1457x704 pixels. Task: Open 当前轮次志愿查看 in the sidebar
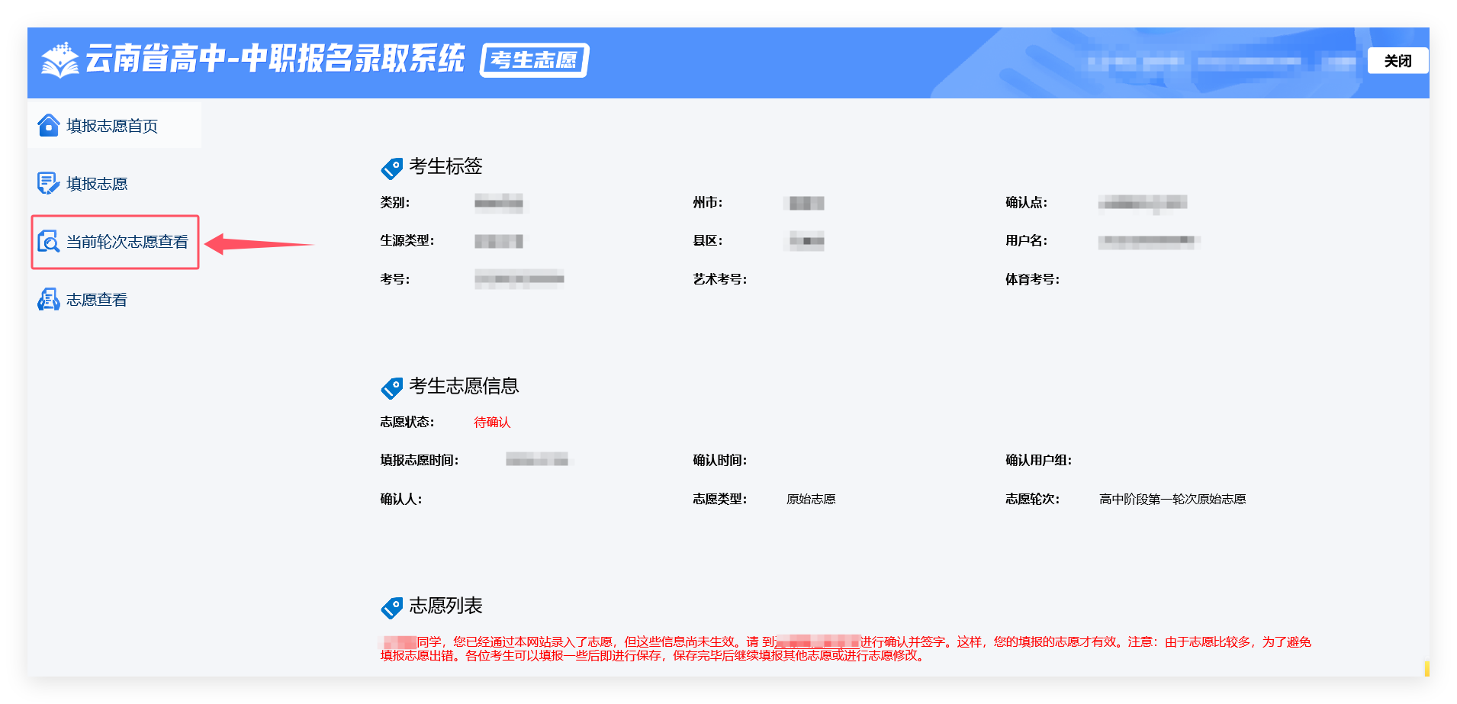(127, 242)
